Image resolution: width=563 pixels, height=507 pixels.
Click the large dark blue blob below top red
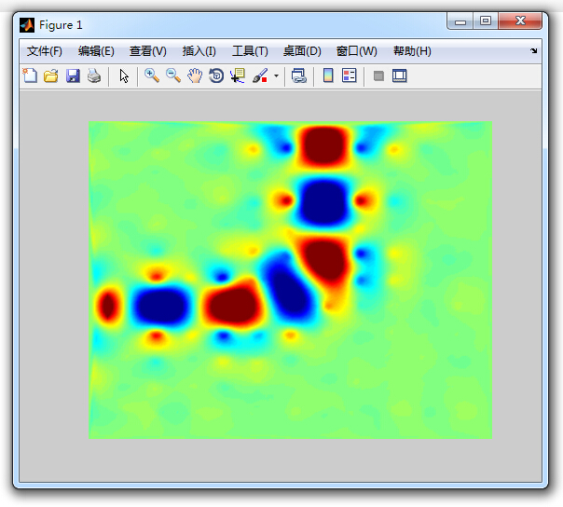pyautogui.click(x=324, y=201)
